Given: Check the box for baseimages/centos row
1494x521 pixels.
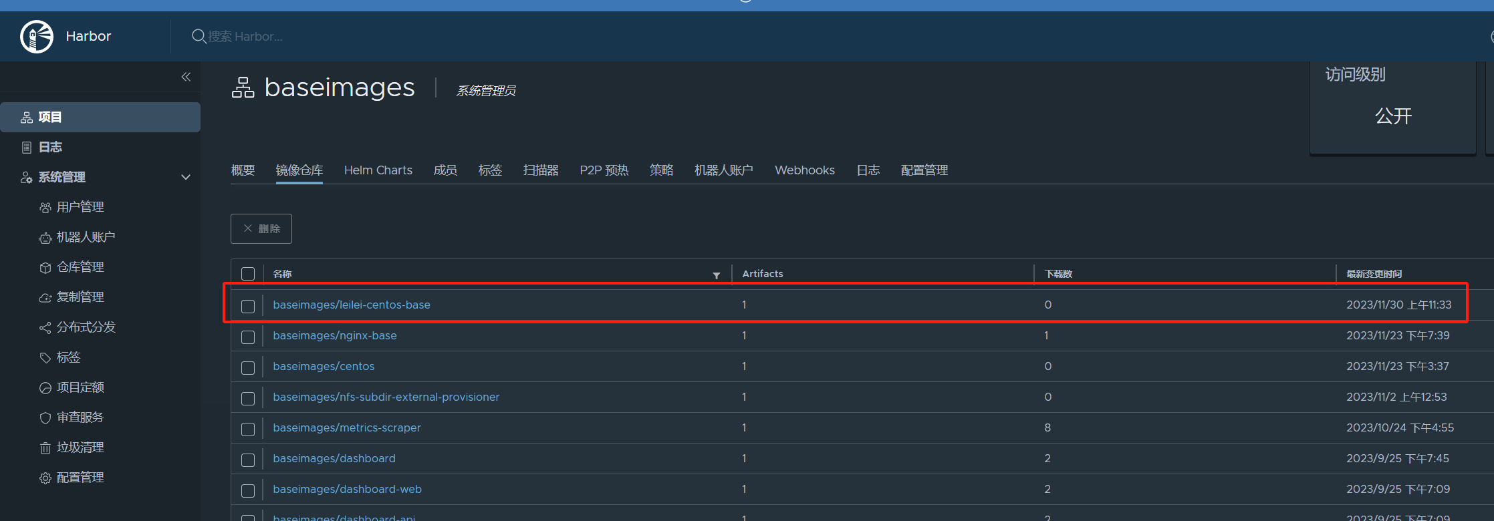Looking at the screenshot, I should (248, 367).
